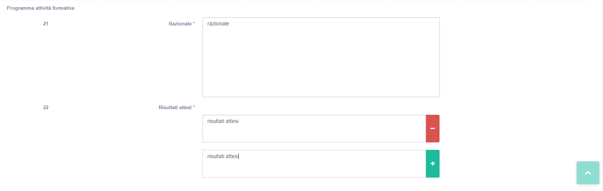This screenshot has width=603, height=191.
Task: Focus the large Razionale text area
Action: click(x=321, y=57)
